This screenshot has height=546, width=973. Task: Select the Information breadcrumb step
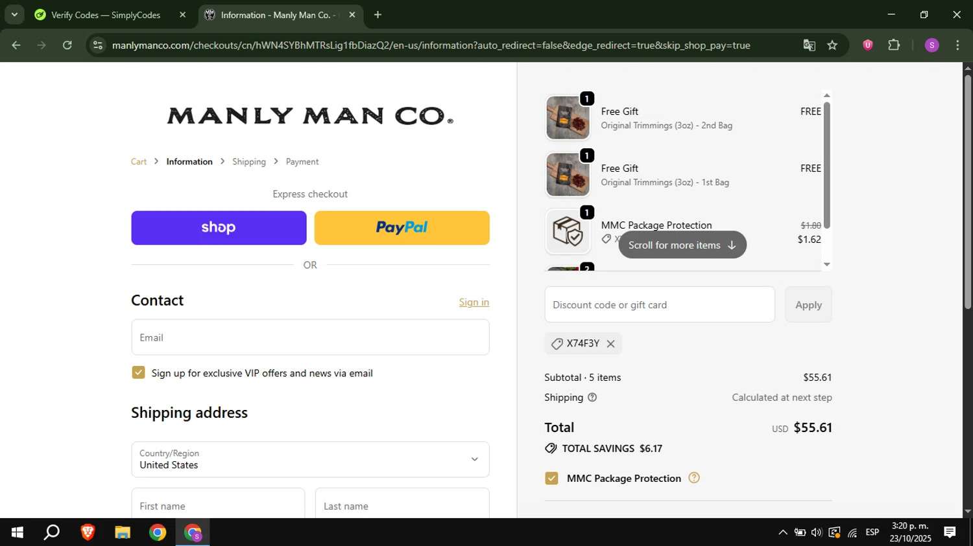(x=189, y=162)
